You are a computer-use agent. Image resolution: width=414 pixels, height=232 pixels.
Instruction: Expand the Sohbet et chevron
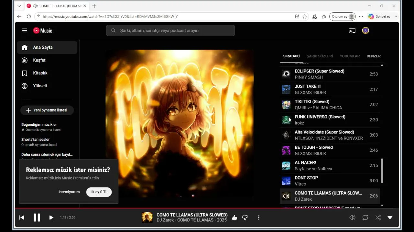(396, 16)
